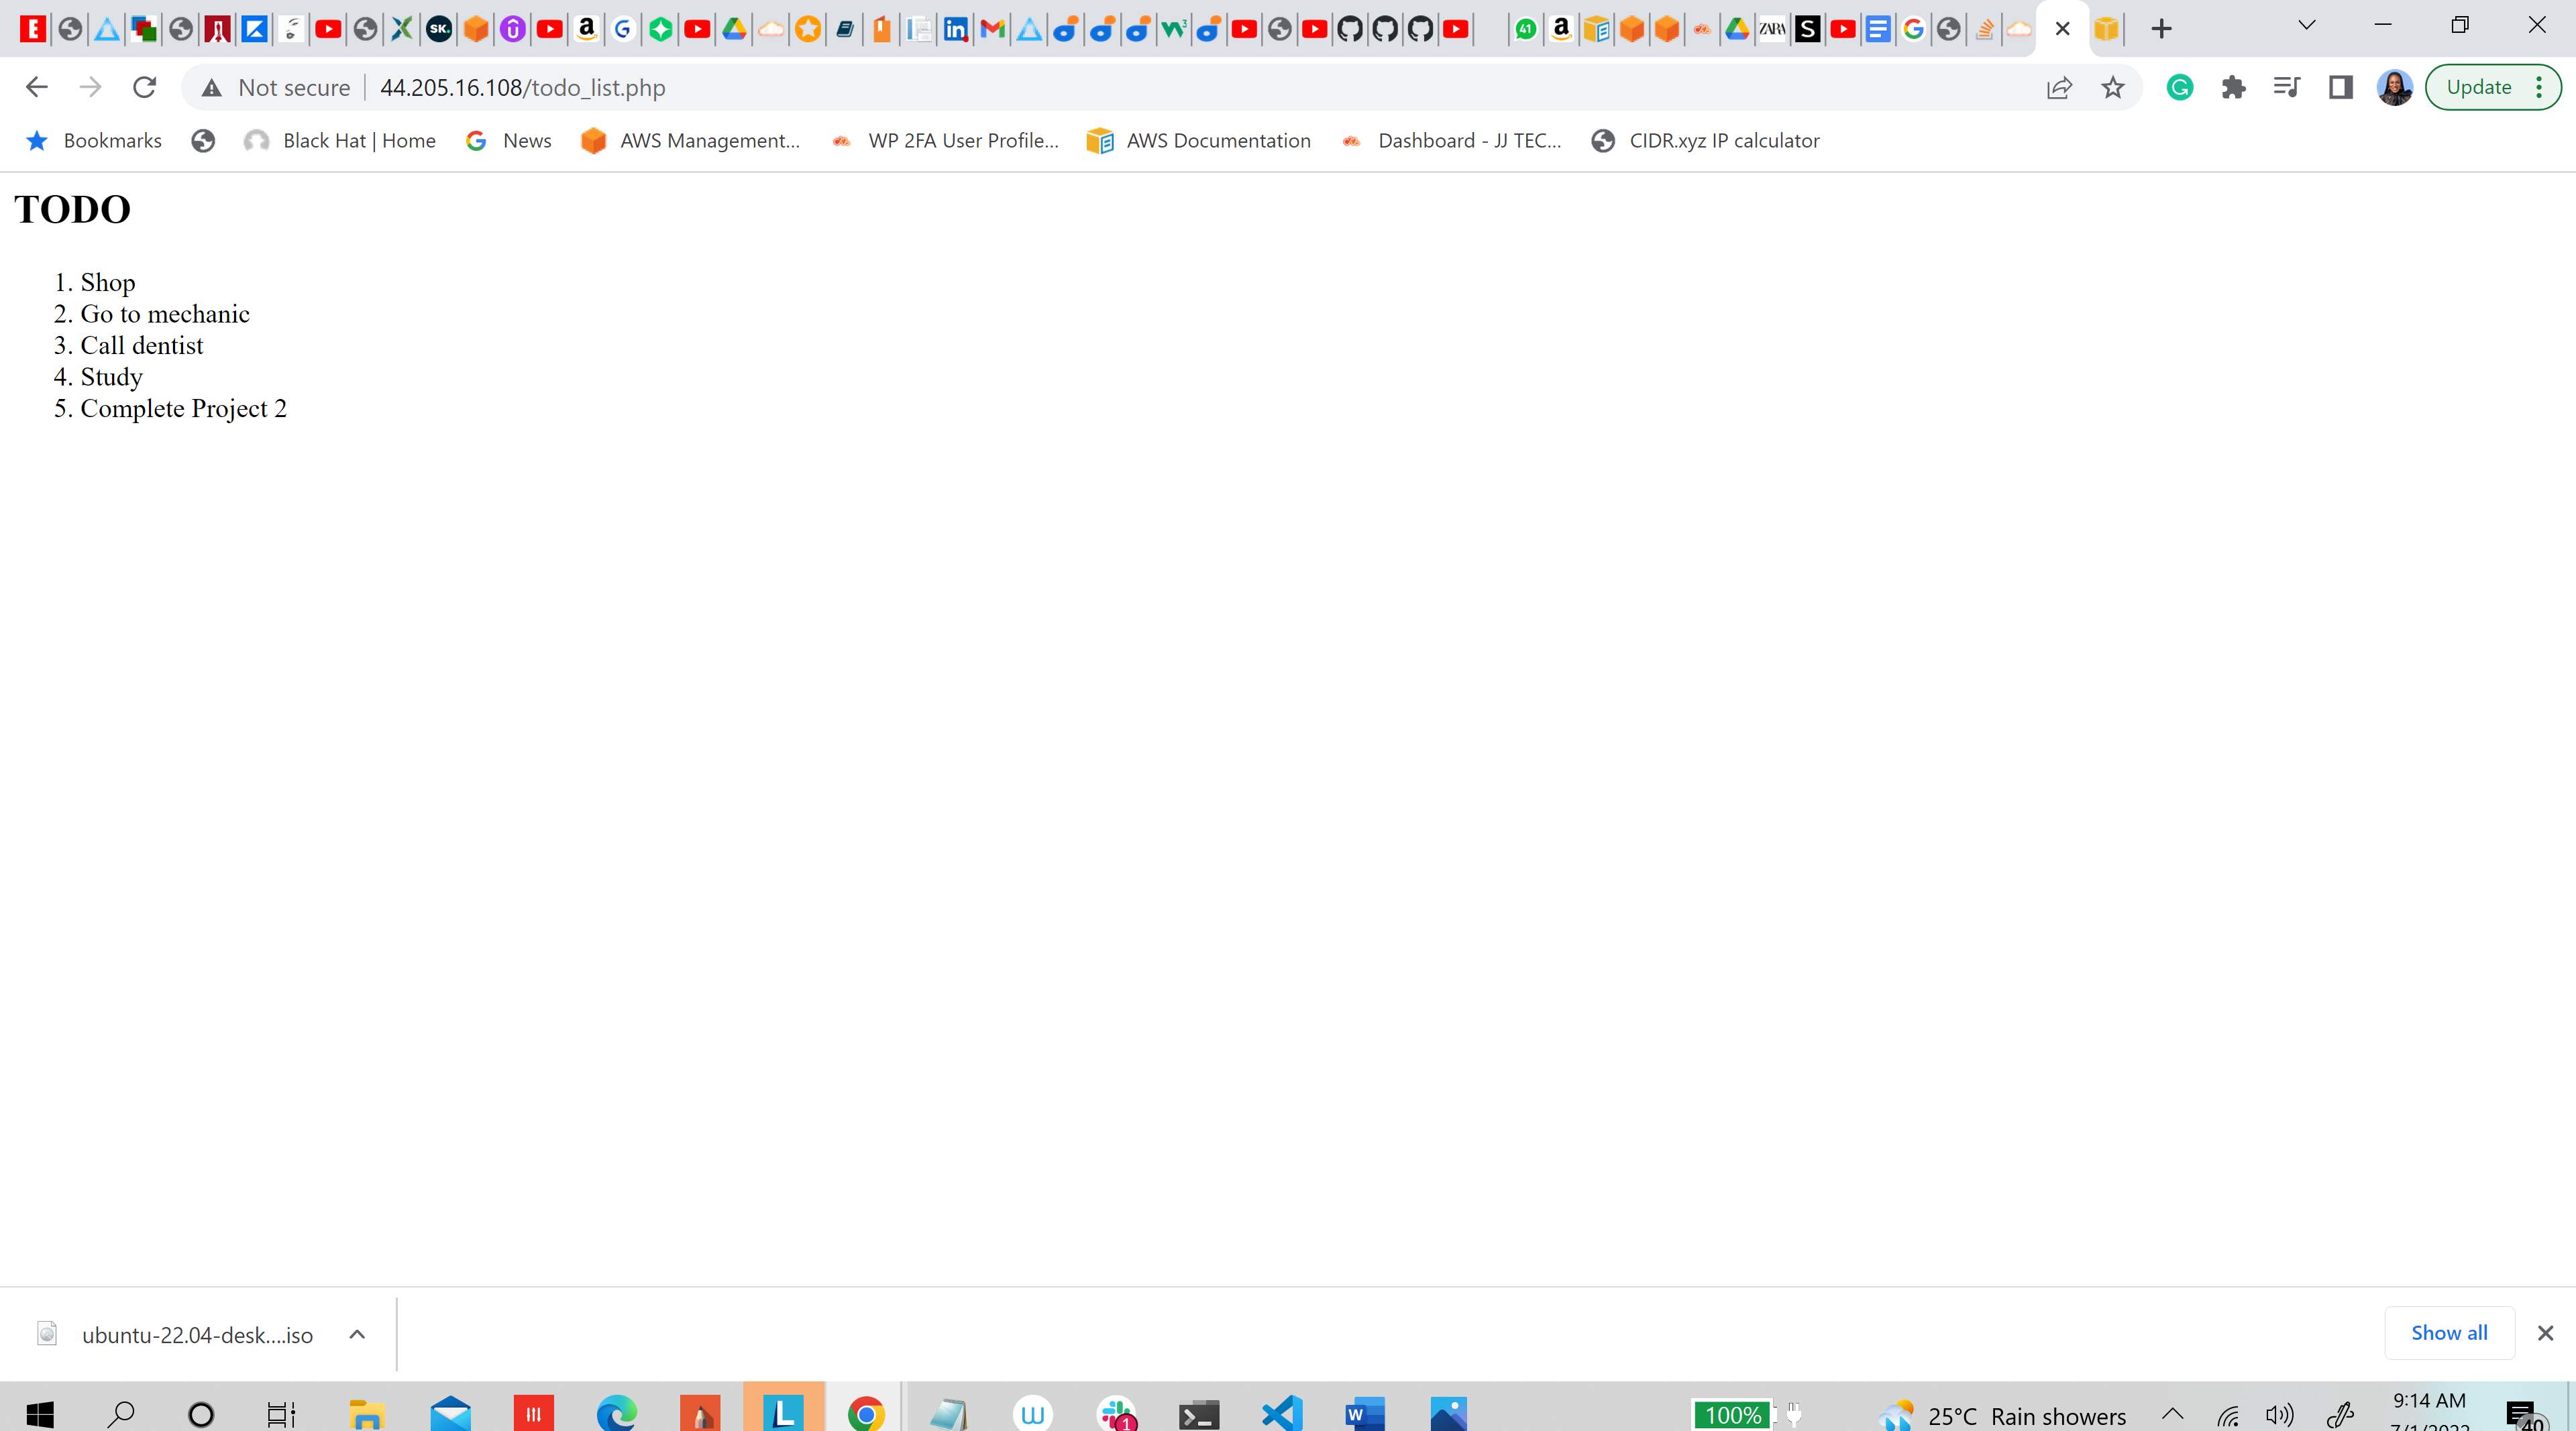The height and width of the screenshot is (1431, 2576).
Task: Open the tab search dropdown arrow
Action: click(2306, 26)
